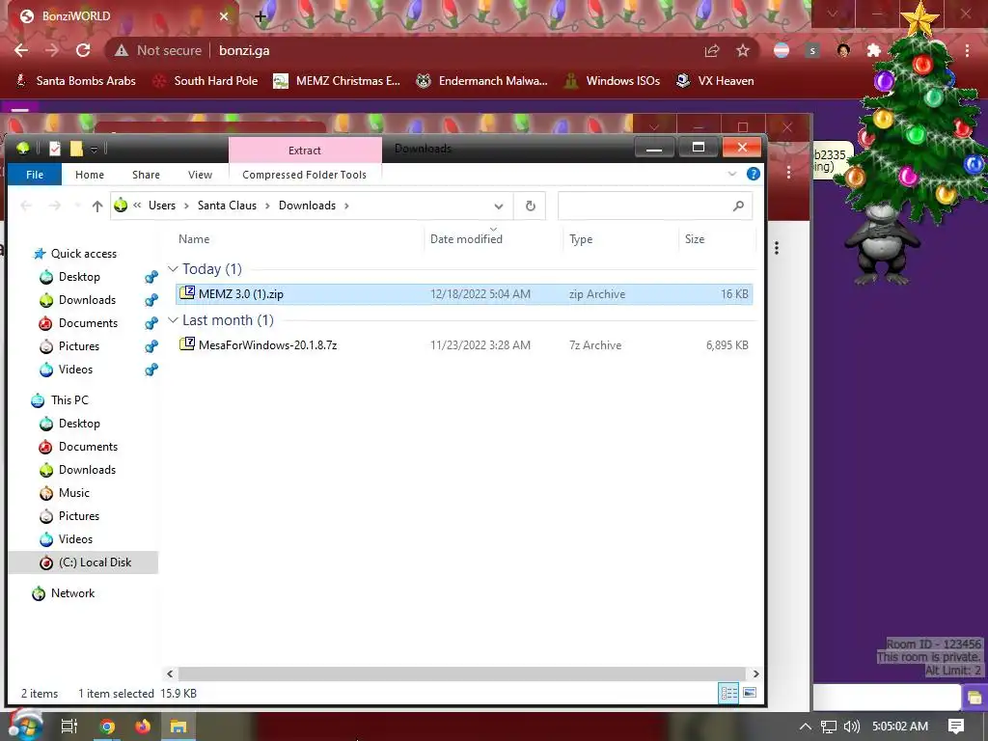Select the MesaForWindows-20.1.8.7z file
The height and width of the screenshot is (741, 988).
pyautogui.click(x=464, y=344)
